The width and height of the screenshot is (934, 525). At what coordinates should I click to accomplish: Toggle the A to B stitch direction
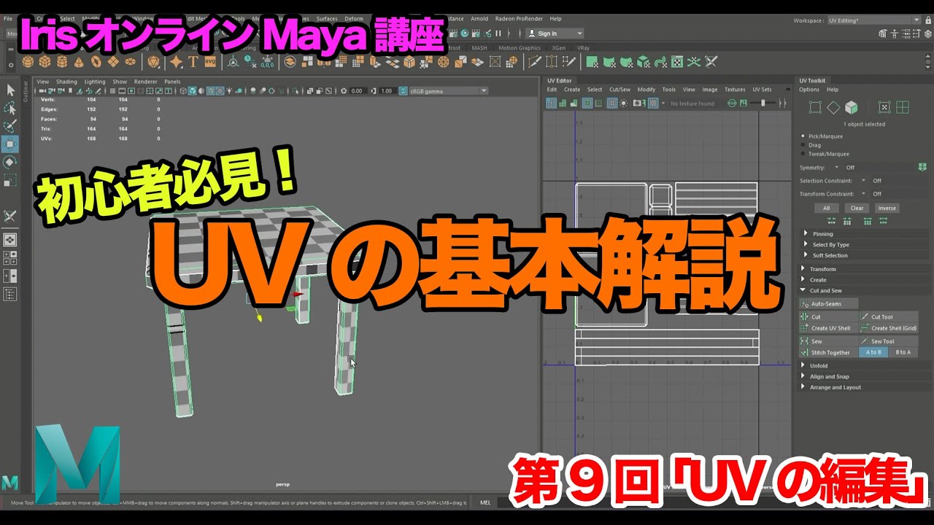873,352
